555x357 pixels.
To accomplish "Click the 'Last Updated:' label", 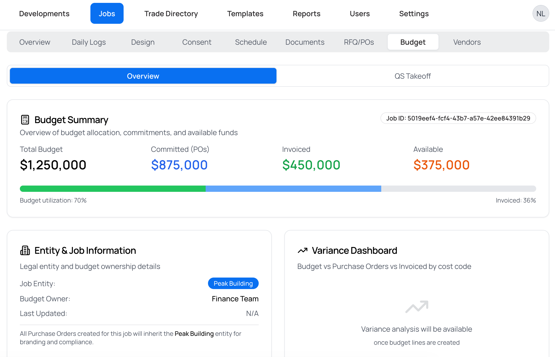I will click(x=43, y=313).
